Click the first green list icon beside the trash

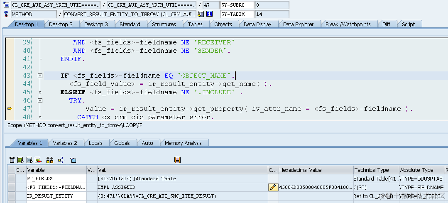point(20,160)
